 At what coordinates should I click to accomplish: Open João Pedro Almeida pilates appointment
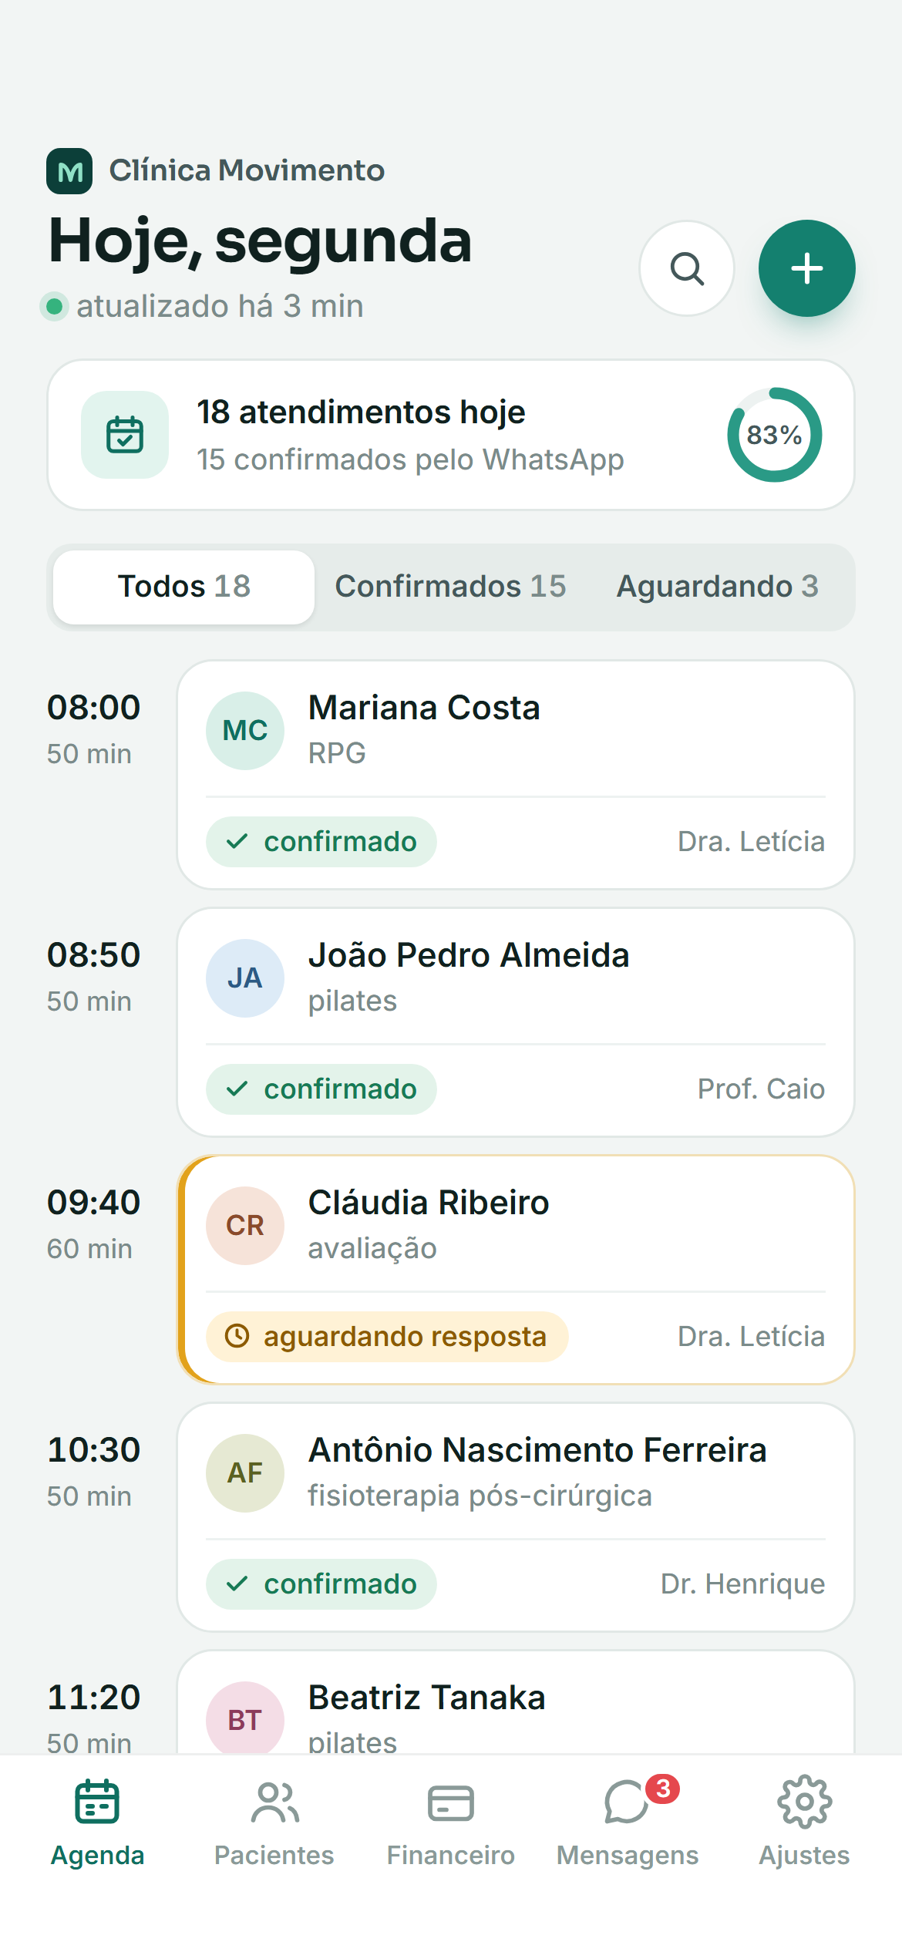click(x=516, y=1022)
